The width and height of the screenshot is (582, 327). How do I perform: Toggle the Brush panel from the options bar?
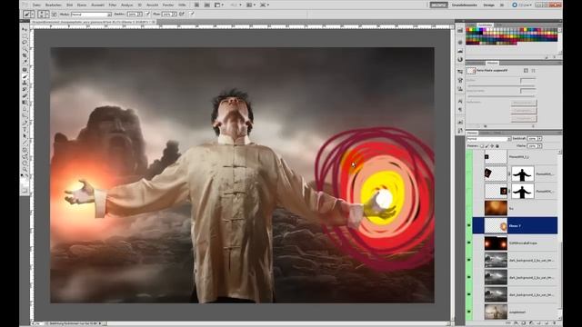pos(55,15)
